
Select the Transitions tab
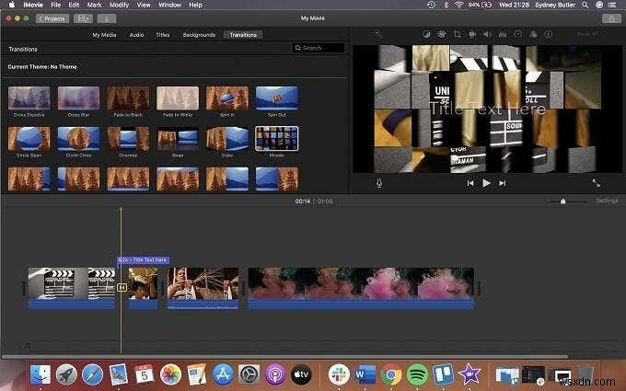point(243,35)
